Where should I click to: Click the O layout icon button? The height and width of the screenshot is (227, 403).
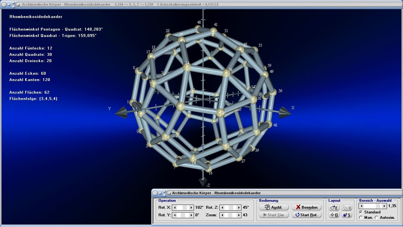coord(334,215)
